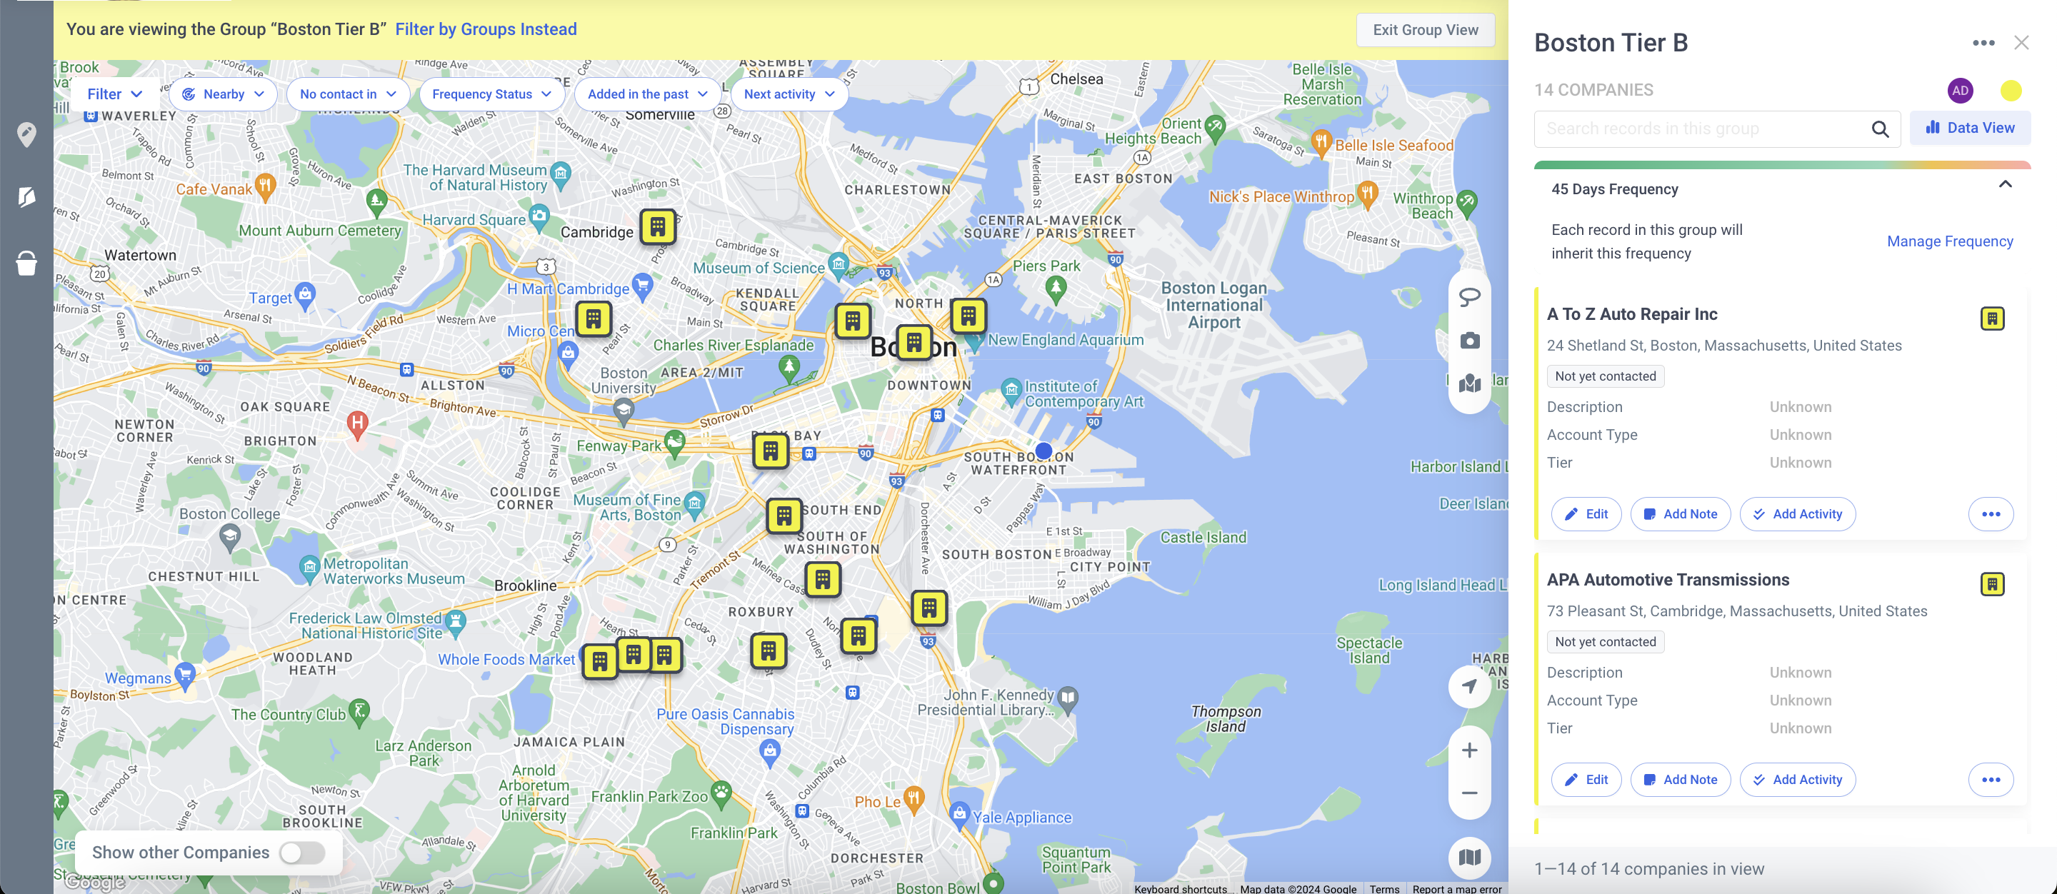Click Exit Group View button

click(x=1426, y=30)
